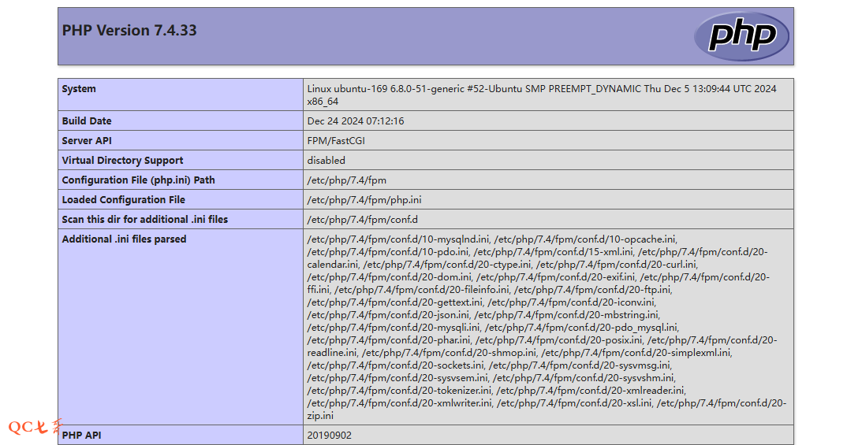
Task: Select the Build Date label cell
Action: pos(87,121)
